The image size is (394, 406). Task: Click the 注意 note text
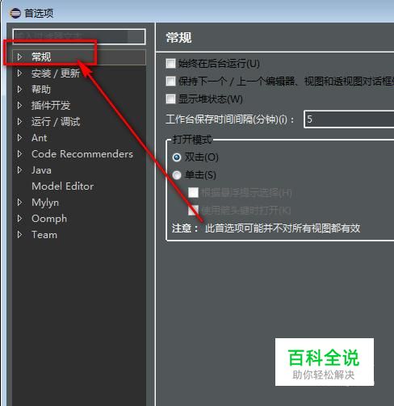(266, 228)
